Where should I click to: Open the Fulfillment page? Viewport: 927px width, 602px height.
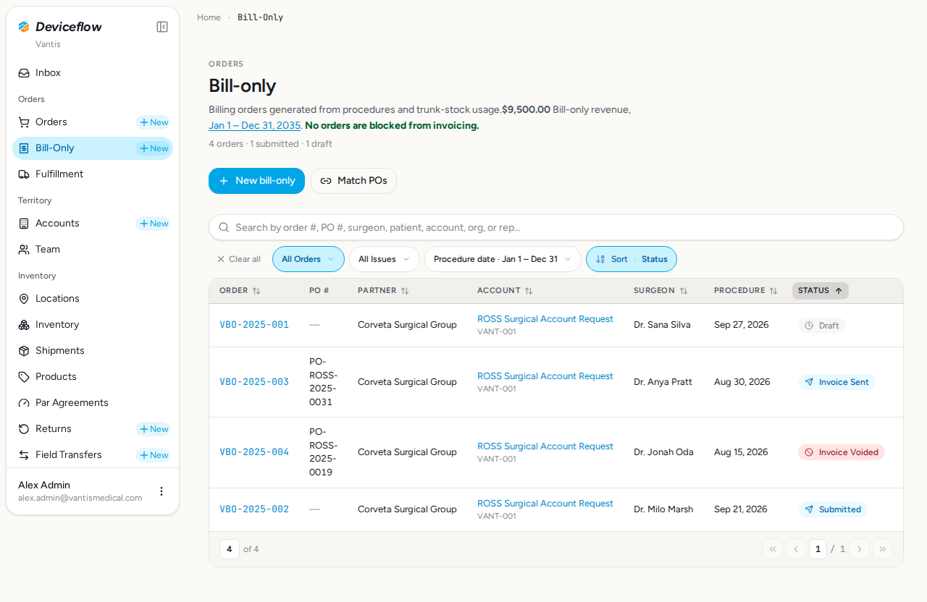click(93, 174)
